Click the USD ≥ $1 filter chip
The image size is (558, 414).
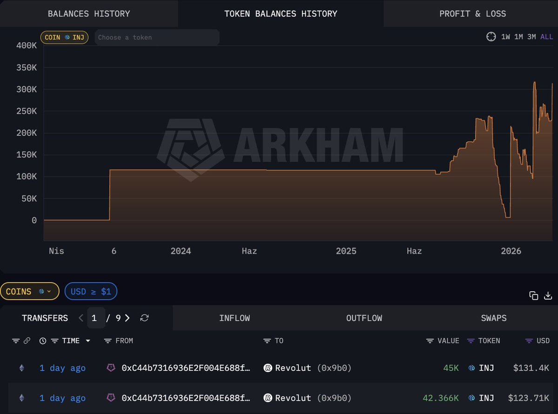coord(91,291)
